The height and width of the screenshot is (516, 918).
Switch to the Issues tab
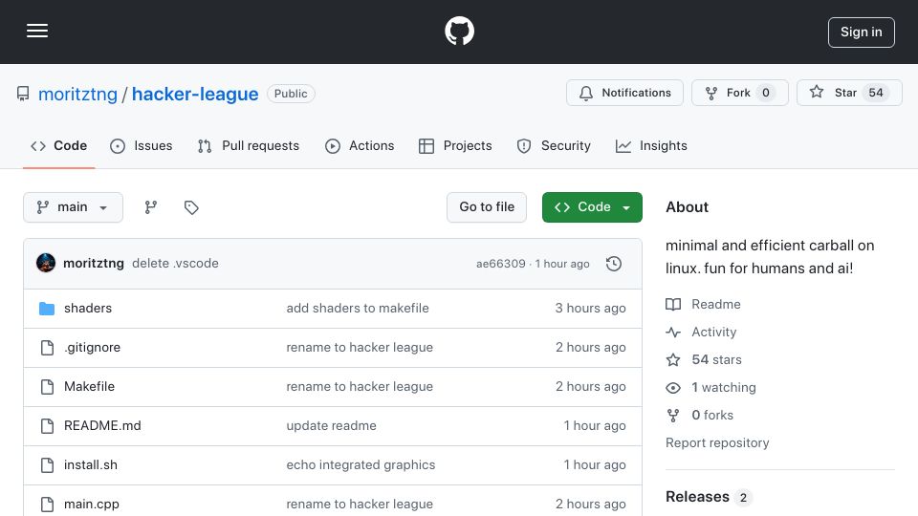(142, 145)
